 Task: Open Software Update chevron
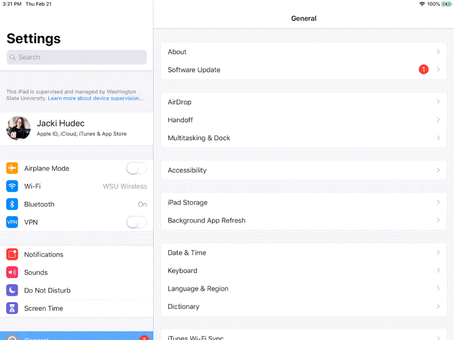coord(438,69)
